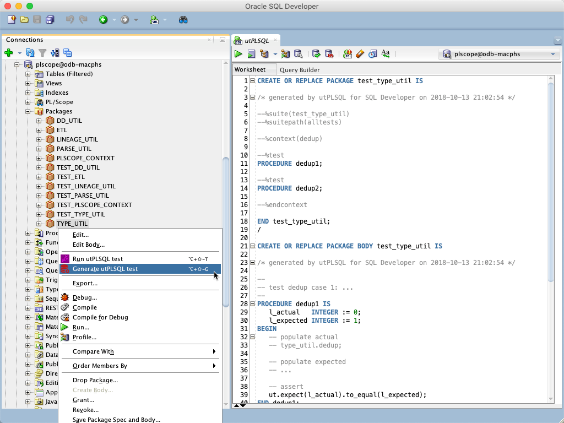Image resolution: width=564 pixels, height=423 pixels.
Task: Switch to the Query Builder tab
Action: click(300, 69)
